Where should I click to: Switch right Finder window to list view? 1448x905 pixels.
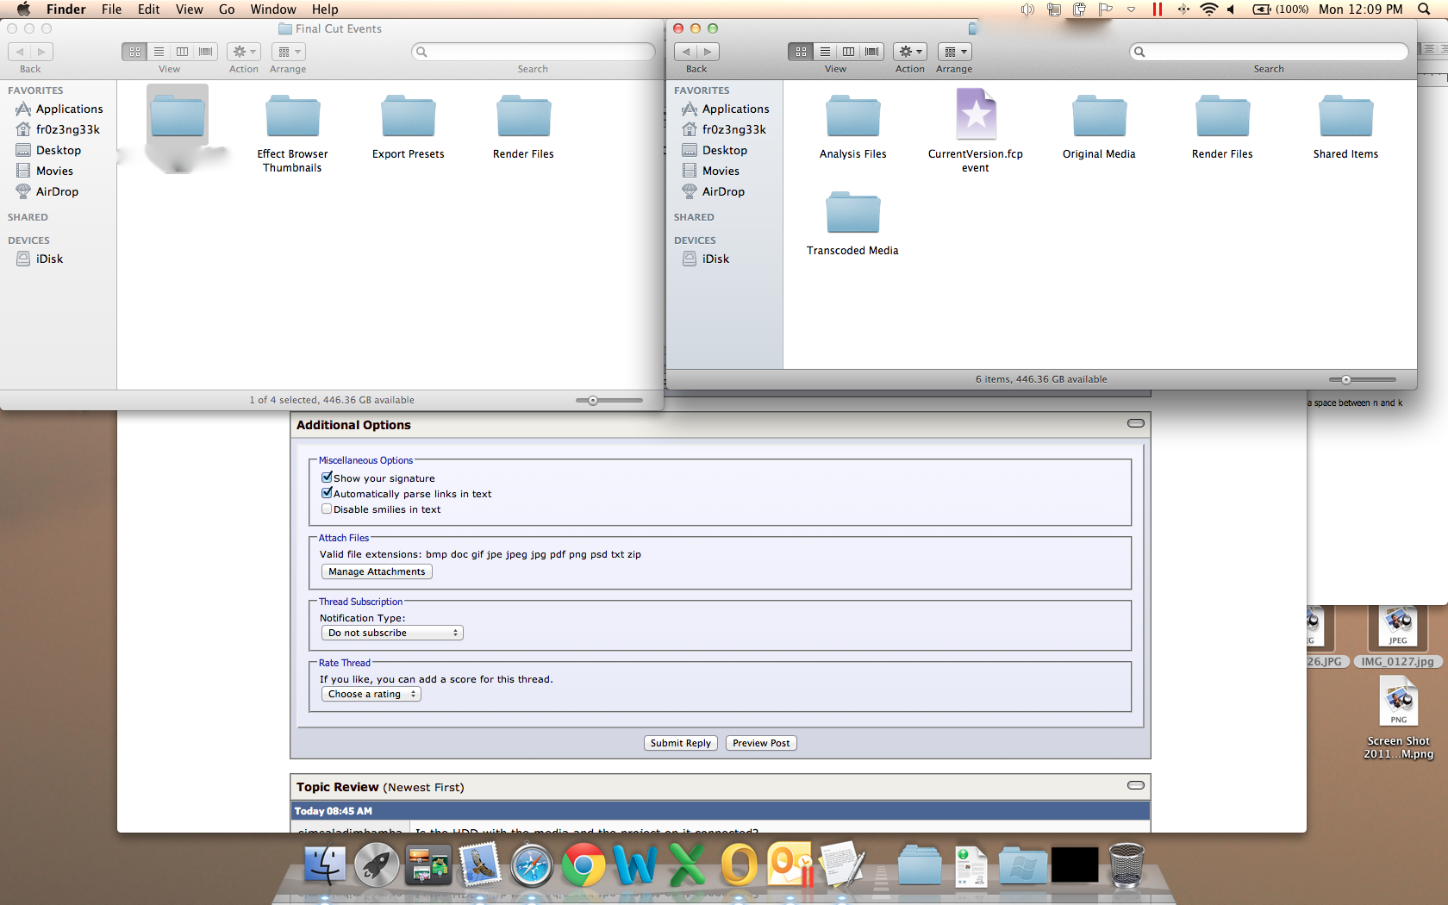825,52
